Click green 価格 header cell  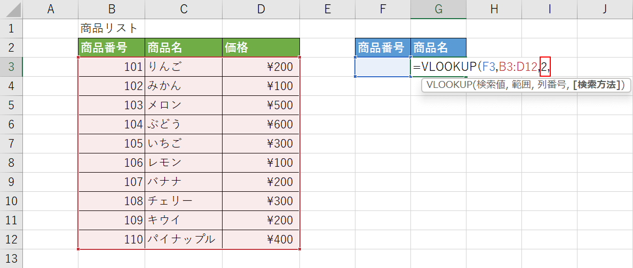pyautogui.click(x=261, y=48)
